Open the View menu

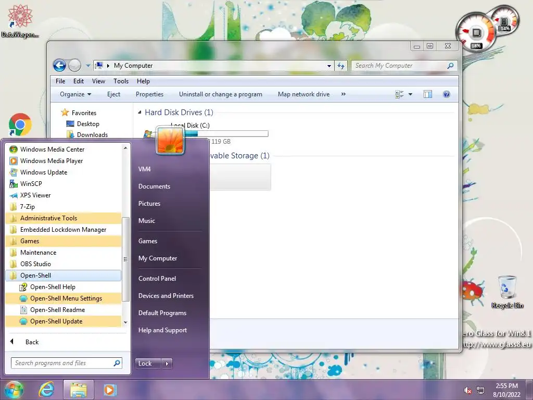pos(98,81)
